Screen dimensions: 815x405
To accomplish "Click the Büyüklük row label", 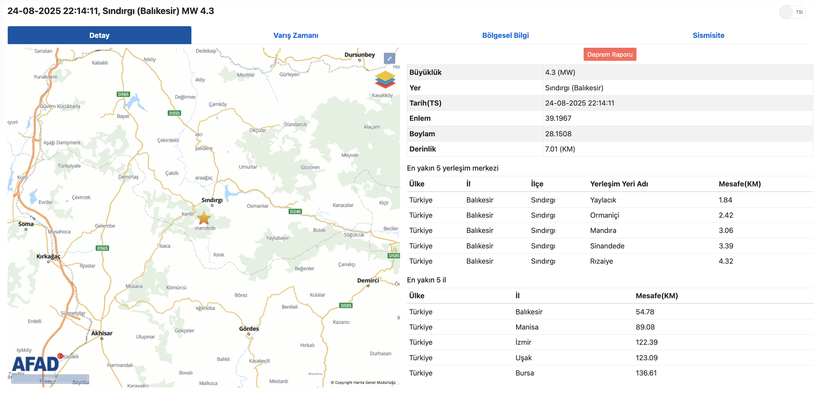I will (425, 72).
